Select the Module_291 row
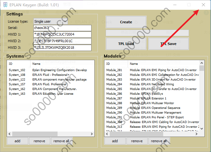The image size is (211, 152). 152,117
